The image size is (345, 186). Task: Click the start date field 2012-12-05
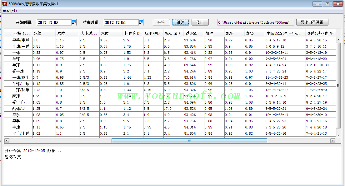pyautogui.click(x=54, y=22)
